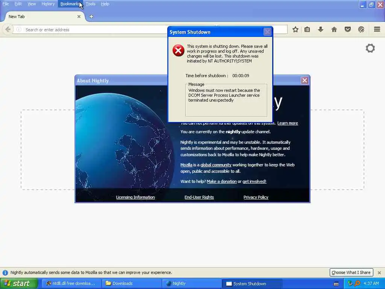Screen dimensions: 385x289
Task: Select the New Tab tab
Action: (44, 17)
